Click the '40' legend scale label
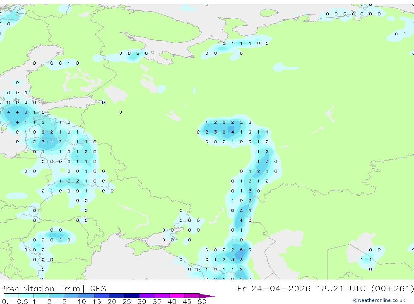Image resolution: width=414 pixels, height=304 pixels. (172, 302)
